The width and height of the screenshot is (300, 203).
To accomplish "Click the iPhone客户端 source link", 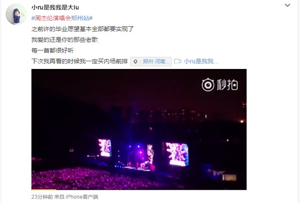I will click(82, 197).
